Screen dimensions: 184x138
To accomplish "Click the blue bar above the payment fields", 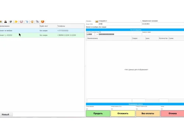I will pos(135,104).
